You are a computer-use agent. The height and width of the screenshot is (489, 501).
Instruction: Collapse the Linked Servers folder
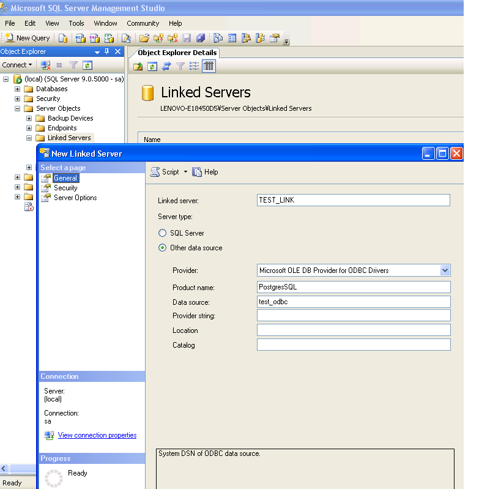pyautogui.click(x=29, y=138)
